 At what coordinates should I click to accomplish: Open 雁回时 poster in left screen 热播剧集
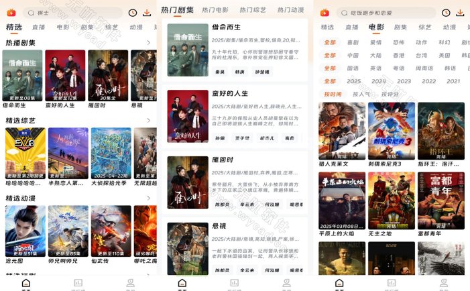click(108, 76)
